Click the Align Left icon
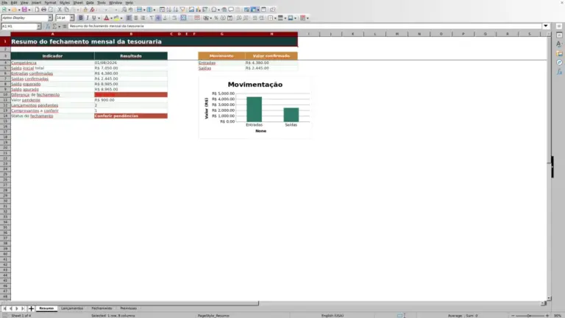The image size is (565, 318). 129,18
